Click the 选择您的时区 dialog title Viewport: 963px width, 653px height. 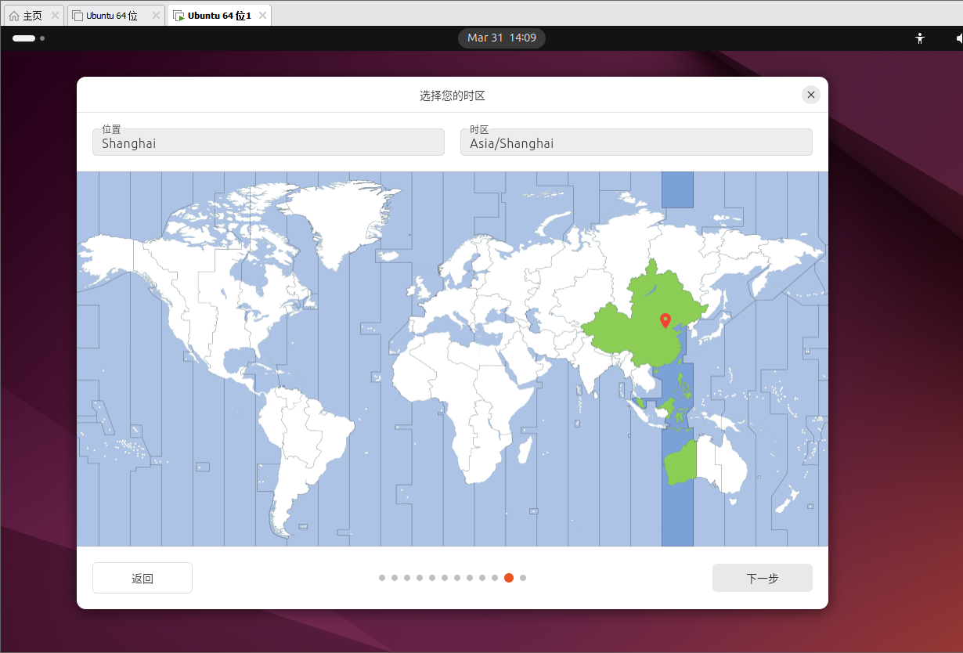(x=453, y=96)
